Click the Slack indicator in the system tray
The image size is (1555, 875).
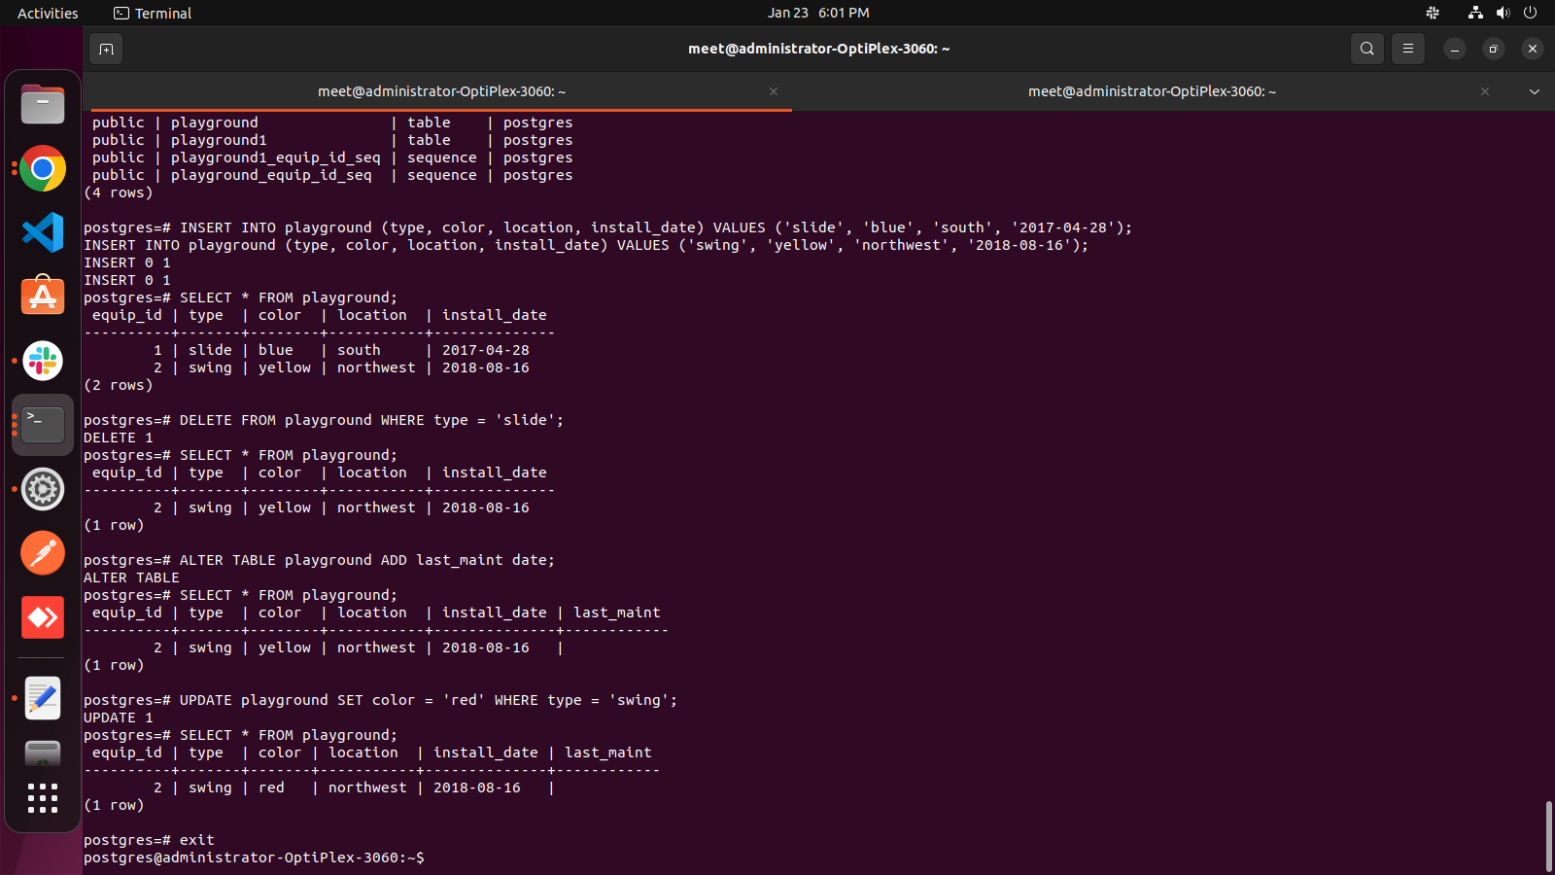[x=1432, y=13]
